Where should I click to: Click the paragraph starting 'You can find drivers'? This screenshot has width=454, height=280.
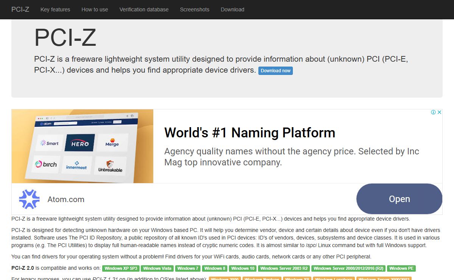click(x=191, y=257)
